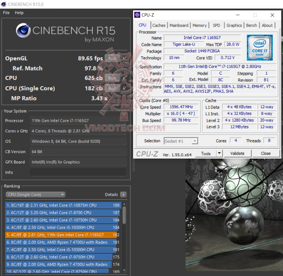Viewport: 283px width, 276px height.
Task: Open the Socket #1 selection dropdown
Action: [181, 141]
